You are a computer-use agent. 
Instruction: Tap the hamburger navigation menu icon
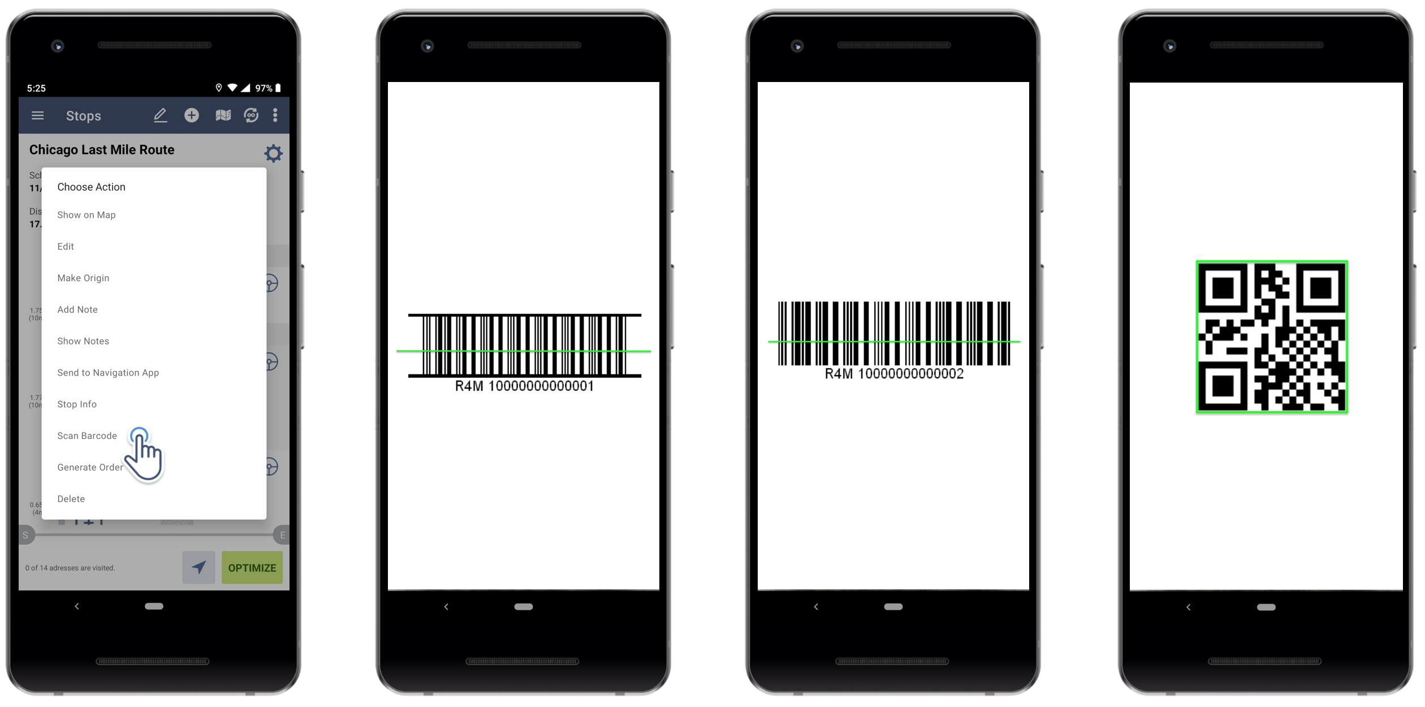36,115
